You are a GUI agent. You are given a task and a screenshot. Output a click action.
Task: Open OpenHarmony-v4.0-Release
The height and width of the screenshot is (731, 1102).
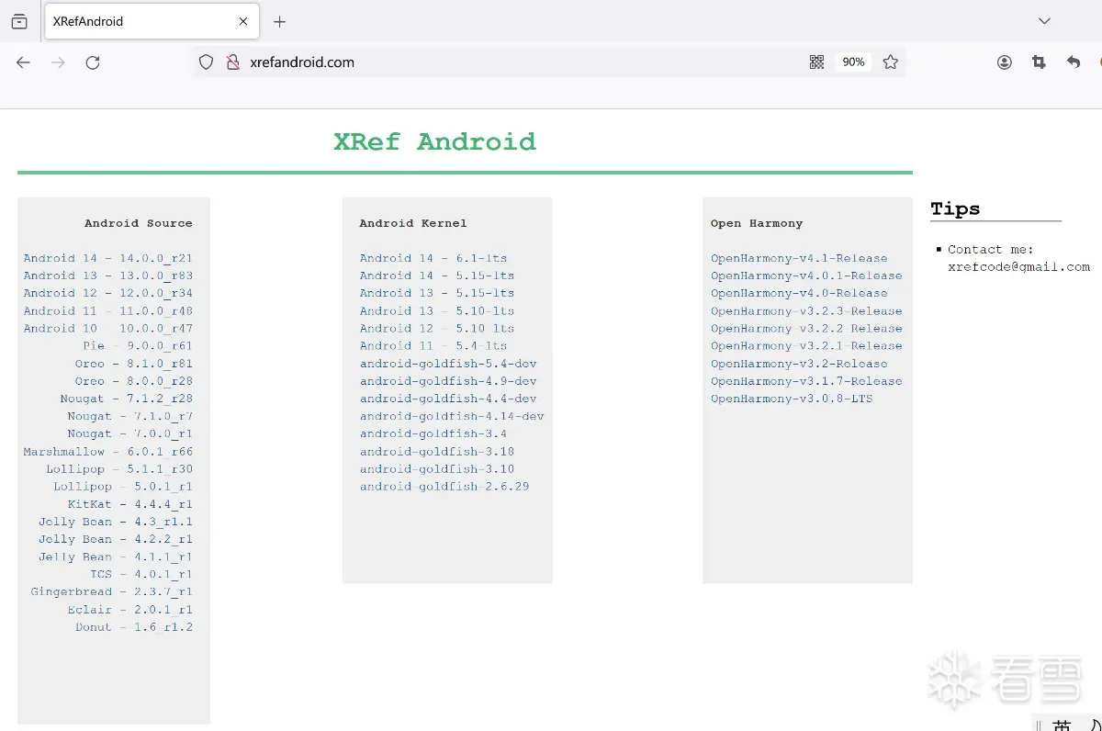[799, 293]
